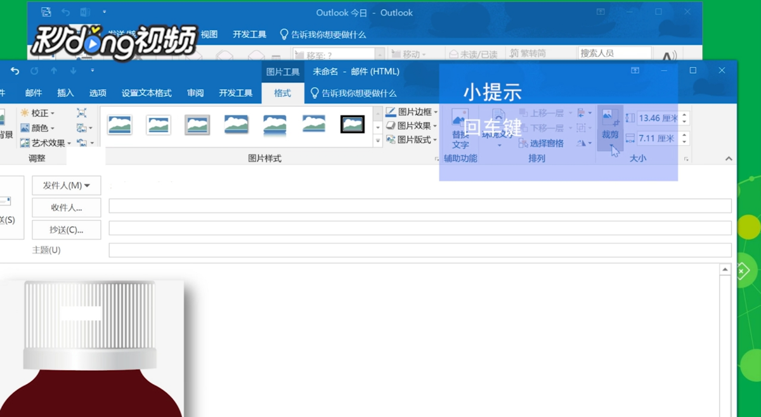The width and height of the screenshot is (761, 417).
Task: Select the 格式 picture tools tab
Action: (282, 93)
